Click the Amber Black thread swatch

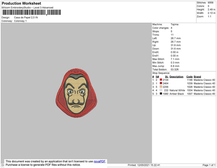click(x=161, y=94)
